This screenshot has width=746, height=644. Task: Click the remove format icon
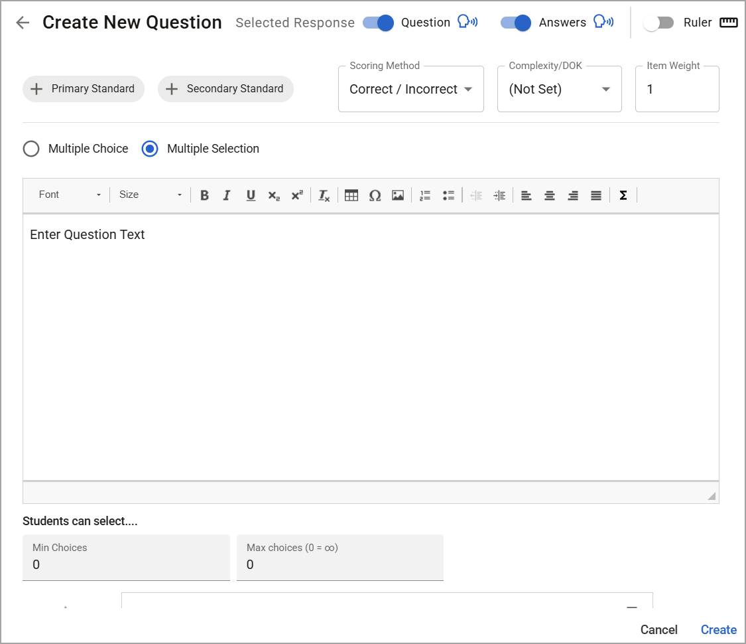coord(324,195)
